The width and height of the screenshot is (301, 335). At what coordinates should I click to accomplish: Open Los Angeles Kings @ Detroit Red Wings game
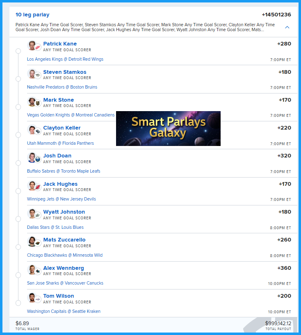click(65, 59)
